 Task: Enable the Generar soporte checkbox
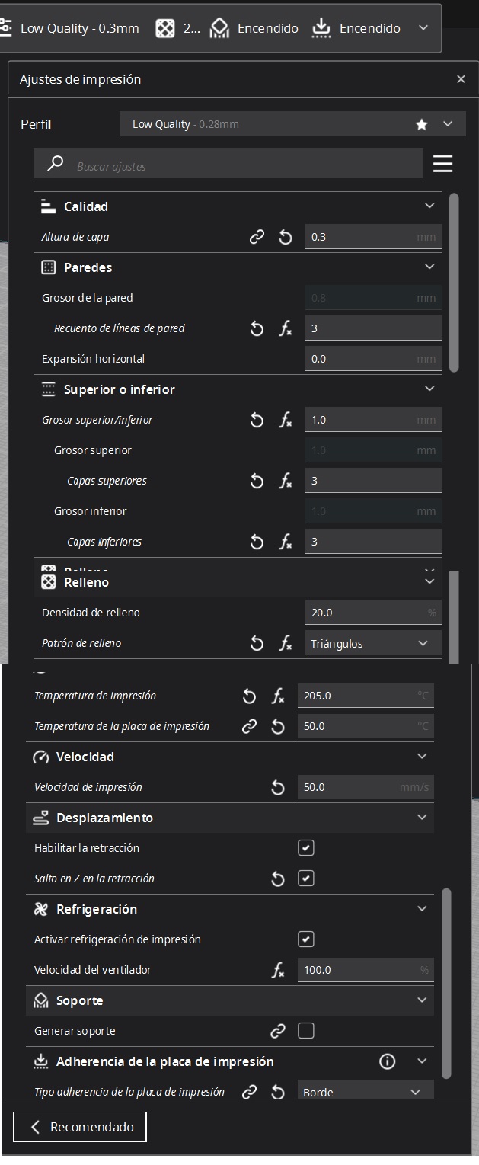point(306,1031)
